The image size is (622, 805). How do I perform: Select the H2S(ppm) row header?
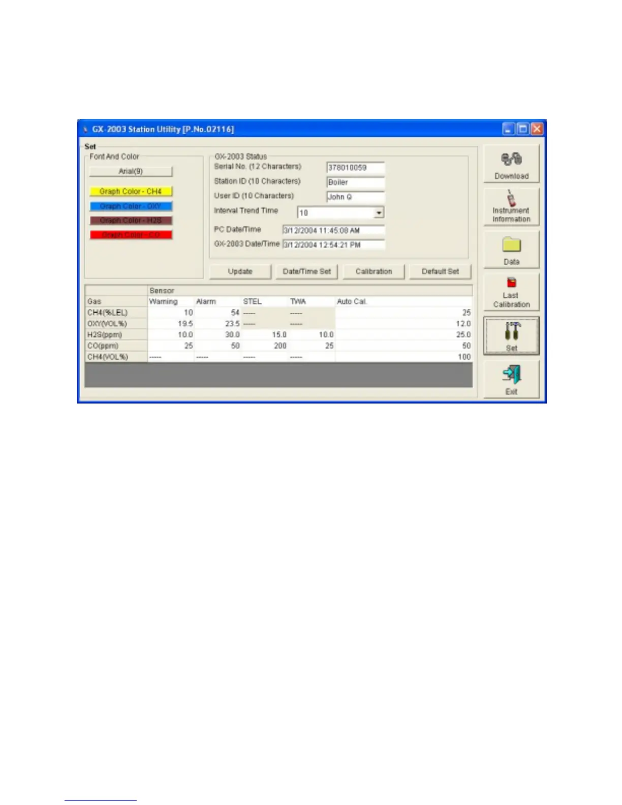[x=116, y=335]
